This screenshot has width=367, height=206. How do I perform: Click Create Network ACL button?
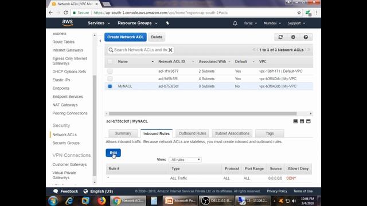[x=125, y=37]
